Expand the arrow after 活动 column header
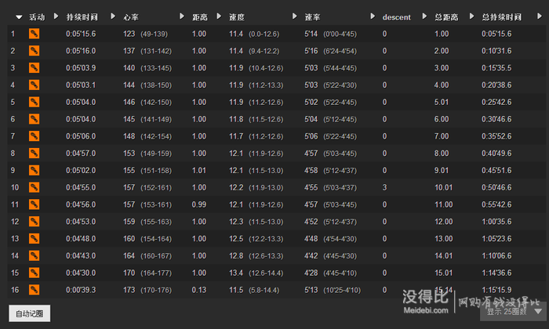549x329 pixels. click(x=56, y=16)
